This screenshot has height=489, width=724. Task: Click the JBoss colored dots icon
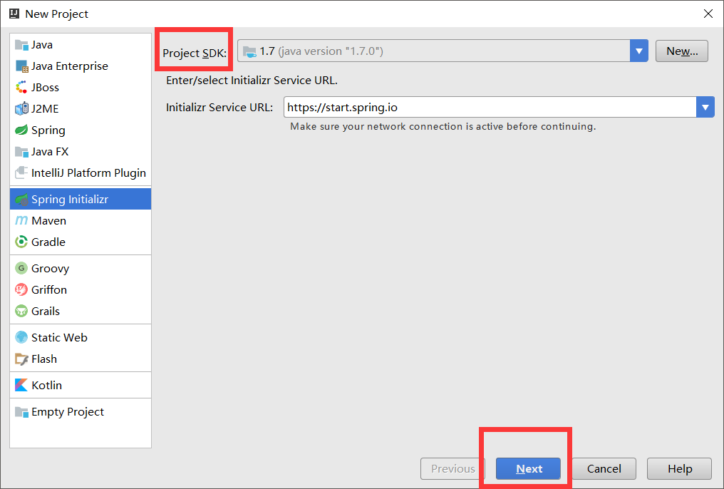[21, 87]
